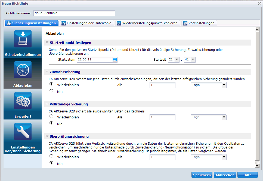Click the Einstellungen der Dateikopie tab icon
This screenshot has height=181, width=263.
tap(64, 23)
